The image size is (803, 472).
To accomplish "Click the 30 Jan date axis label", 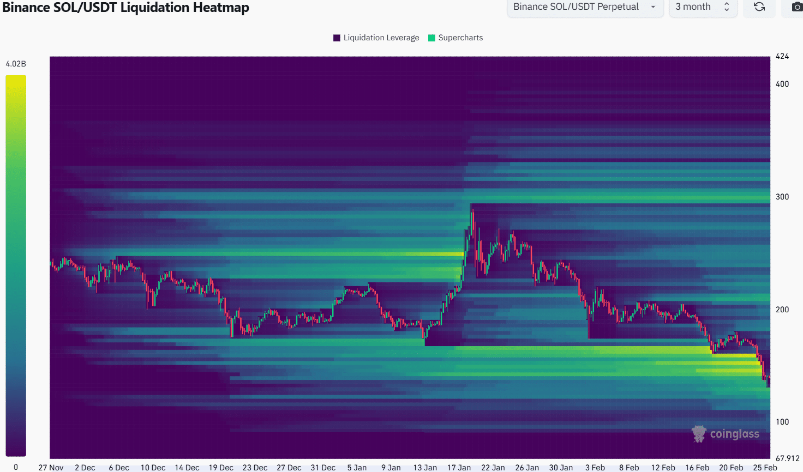I will (561, 468).
